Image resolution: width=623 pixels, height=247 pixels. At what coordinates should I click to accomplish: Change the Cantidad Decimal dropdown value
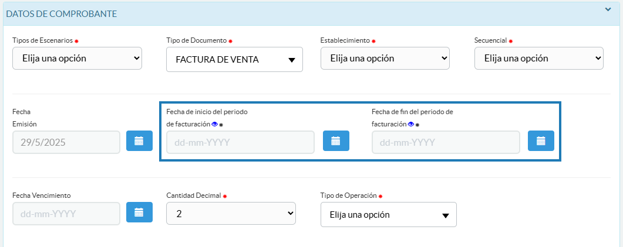click(x=231, y=214)
